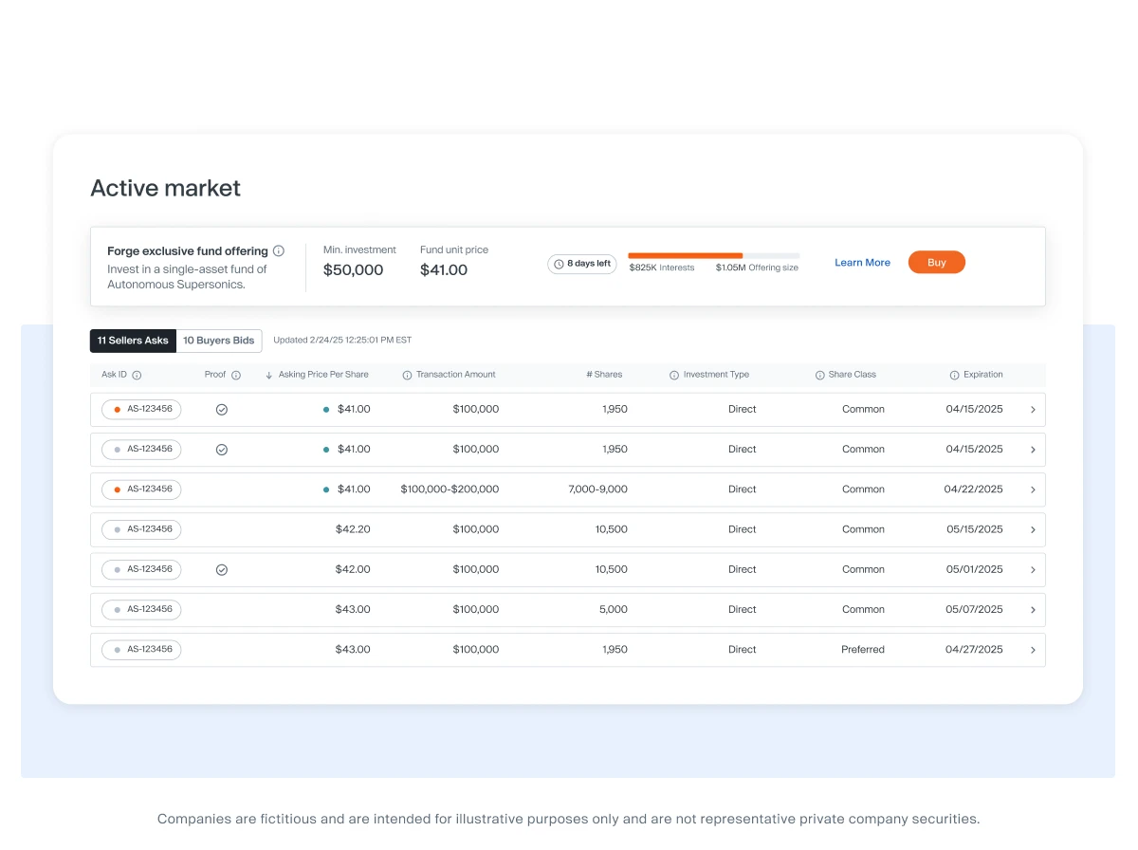The width and height of the screenshot is (1138, 850).
Task: Open the Learn More link
Action: (862, 263)
